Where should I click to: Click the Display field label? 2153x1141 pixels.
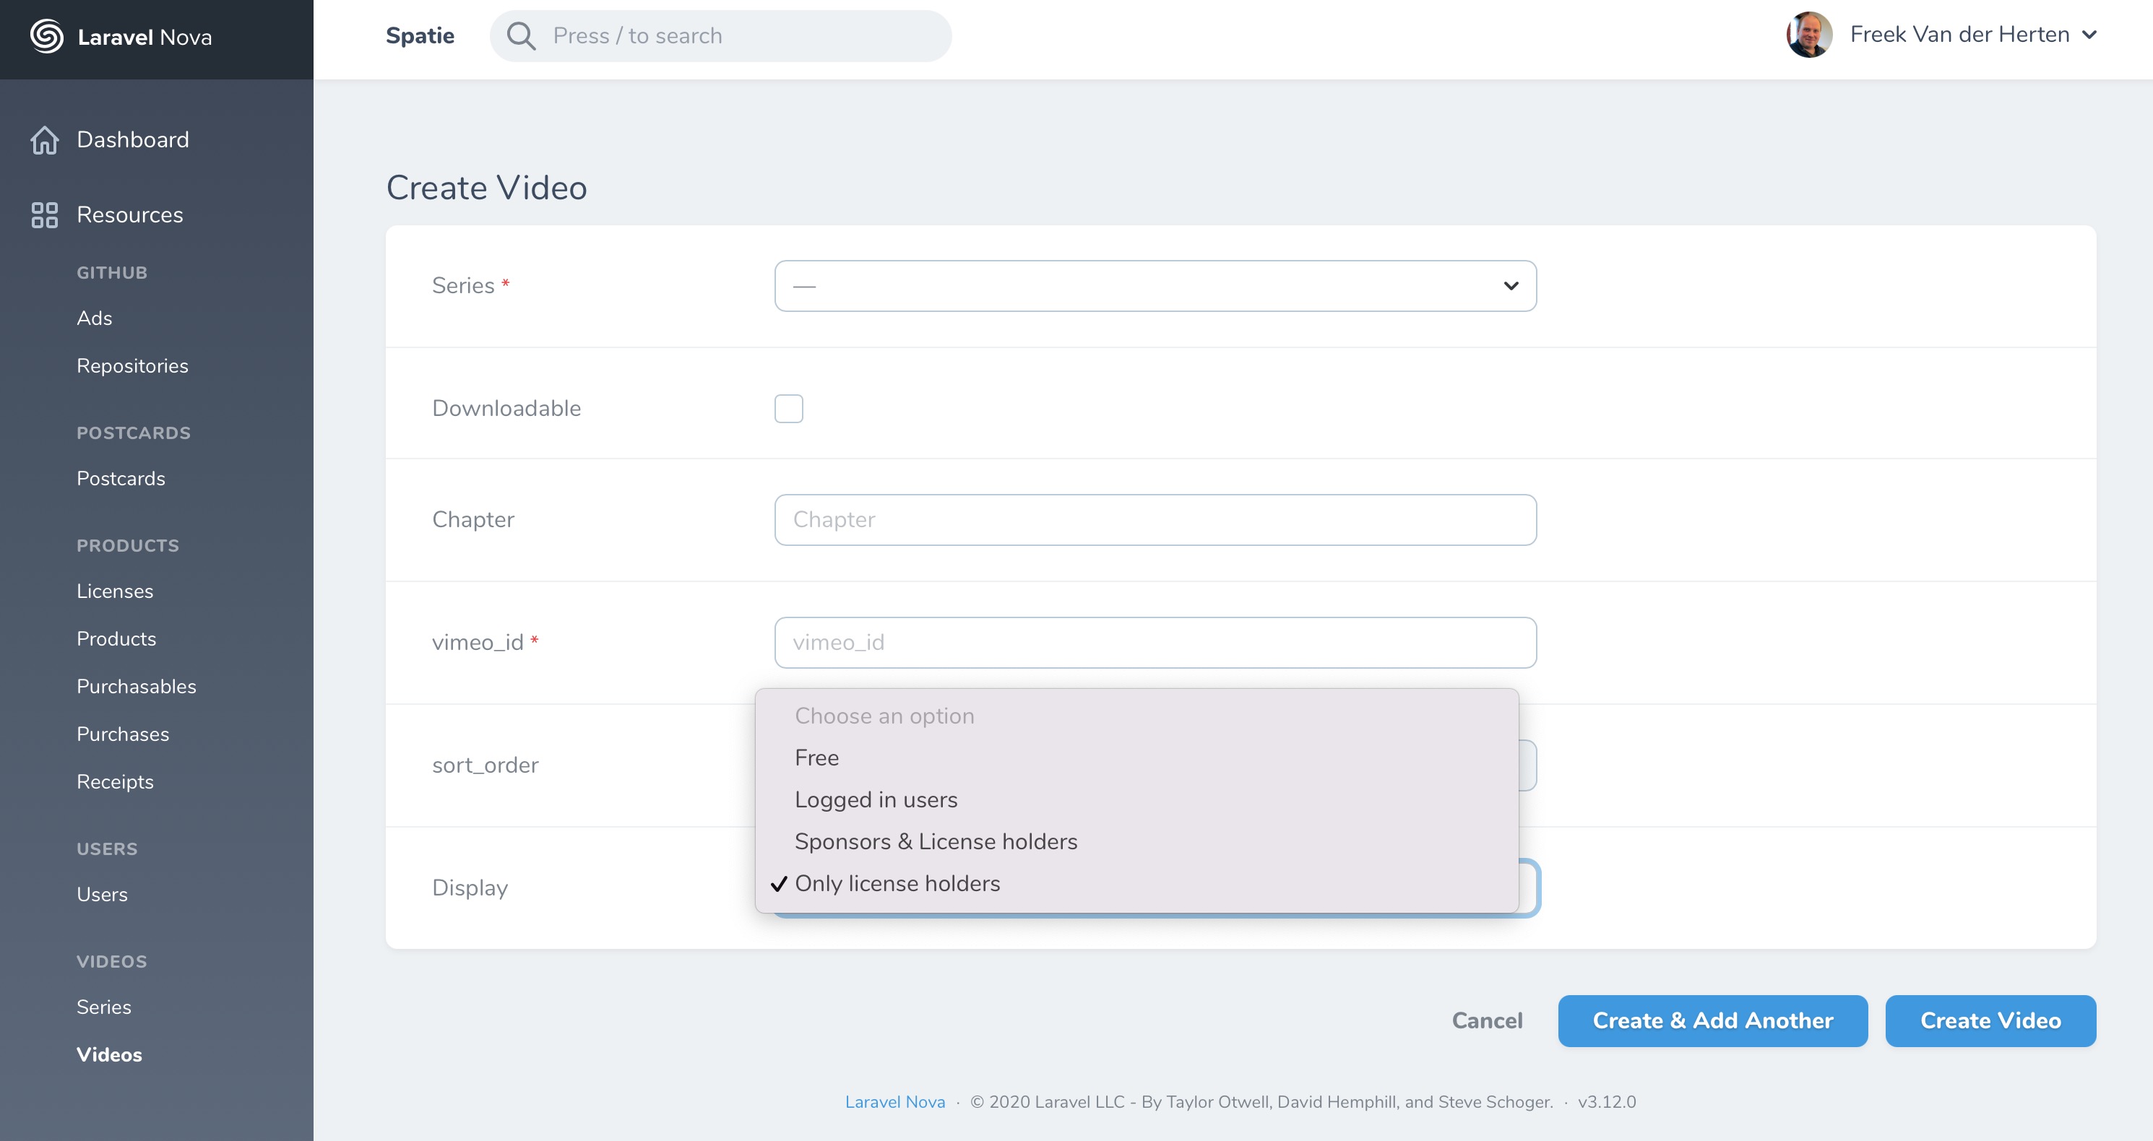point(470,888)
